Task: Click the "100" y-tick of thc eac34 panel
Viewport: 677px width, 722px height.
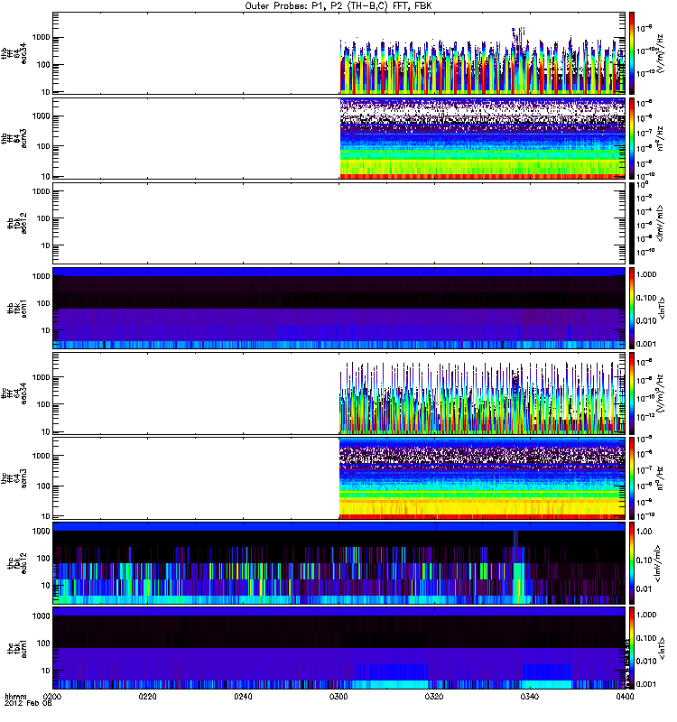Action: pyautogui.click(x=43, y=404)
